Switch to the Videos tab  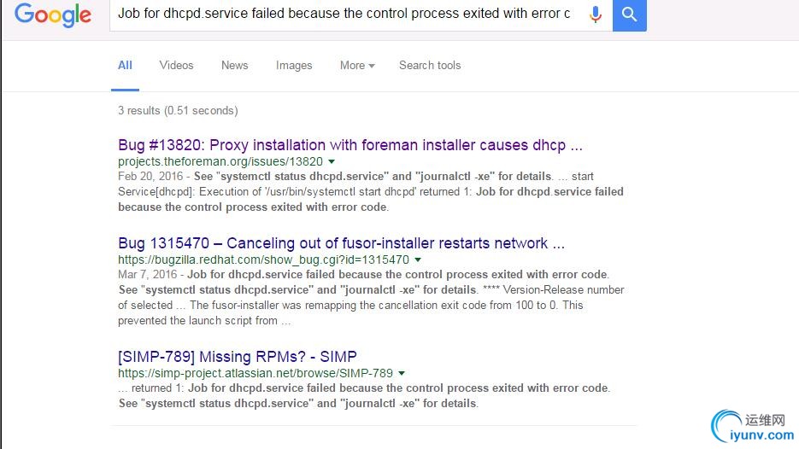[x=176, y=65]
